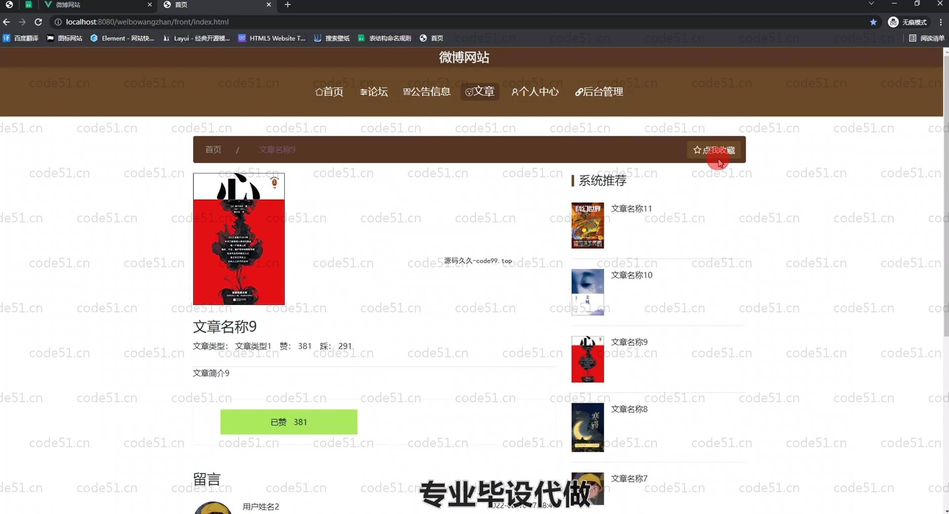This screenshot has height=514, width=949.
Task: Click the 微博网站 site title
Action: click(464, 57)
